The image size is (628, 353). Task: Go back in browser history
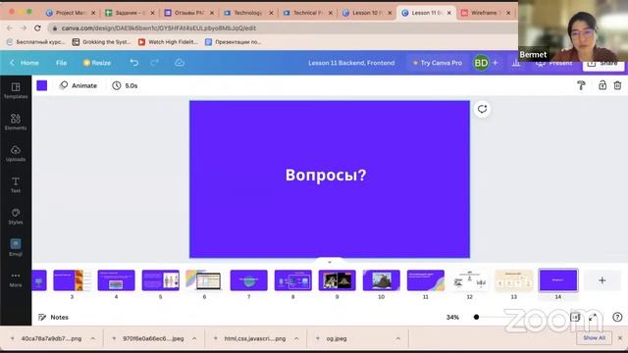click(x=9, y=28)
